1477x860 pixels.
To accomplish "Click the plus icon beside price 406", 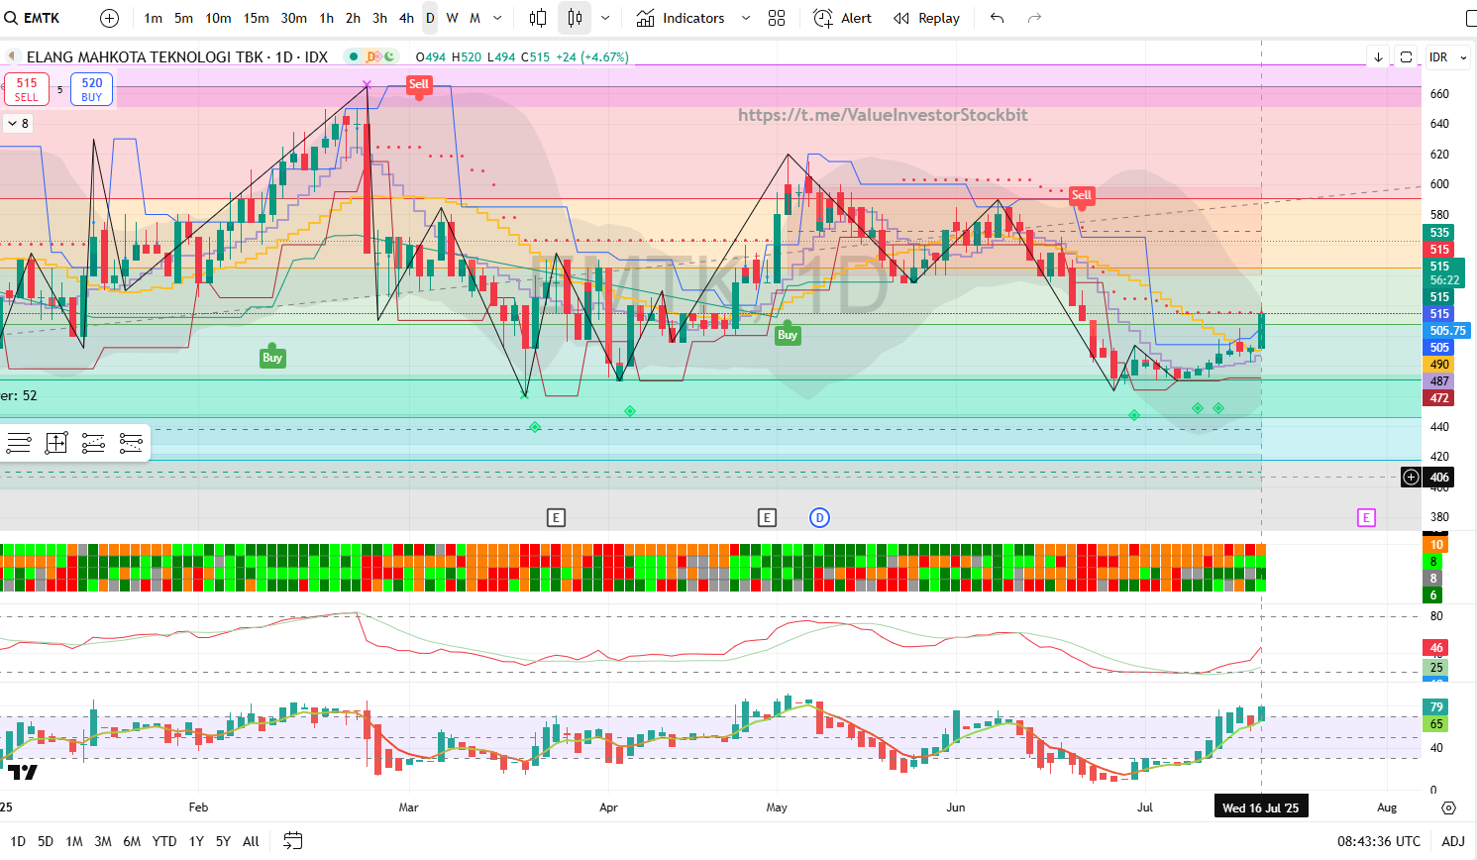I will (1411, 478).
